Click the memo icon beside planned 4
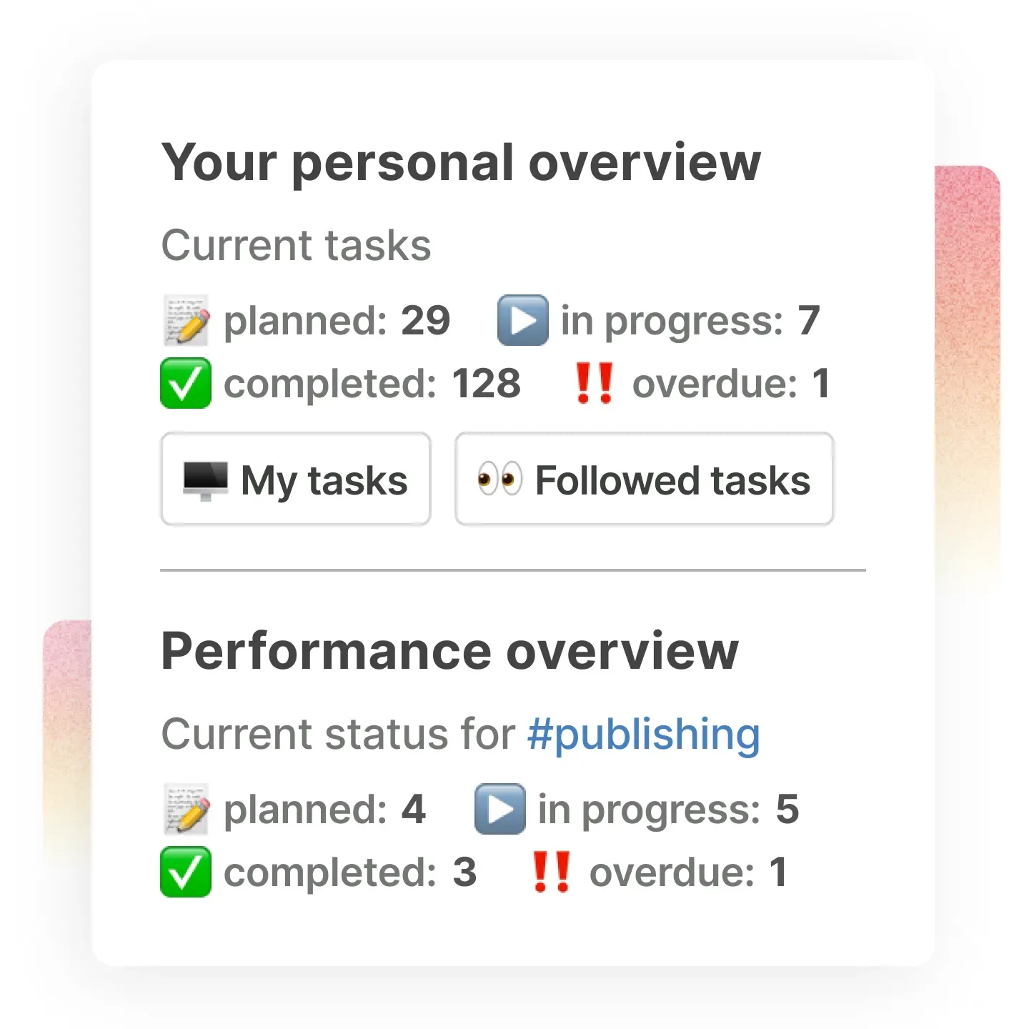This screenshot has width=1029, height=1029. pyautogui.click(x=186, y=810)
